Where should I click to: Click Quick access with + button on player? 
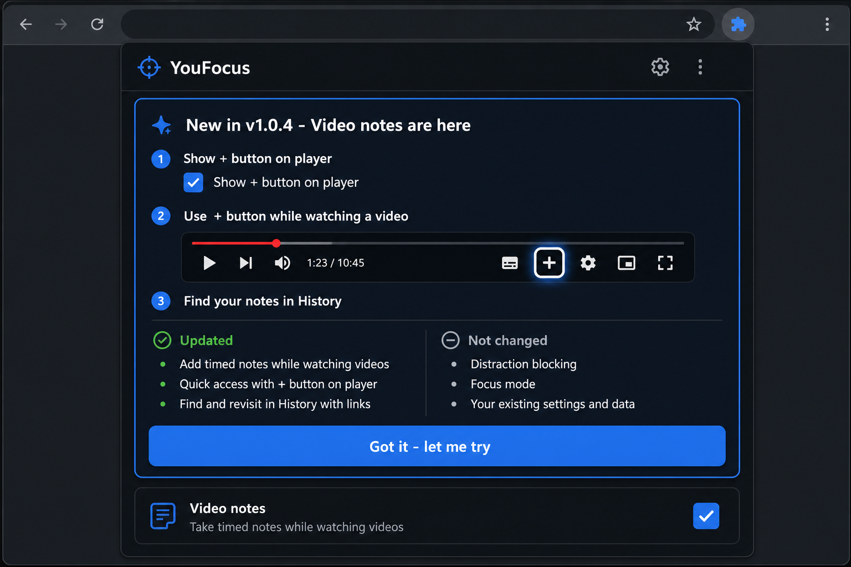(278, 384)
